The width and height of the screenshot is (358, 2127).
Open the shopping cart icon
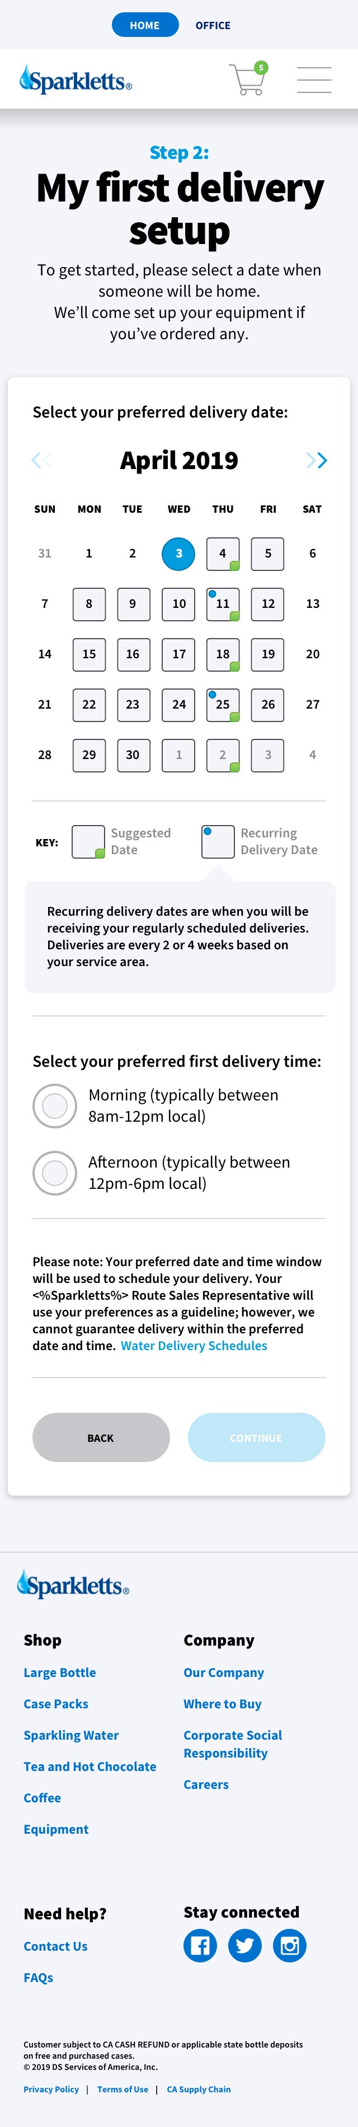pos(247,80)
